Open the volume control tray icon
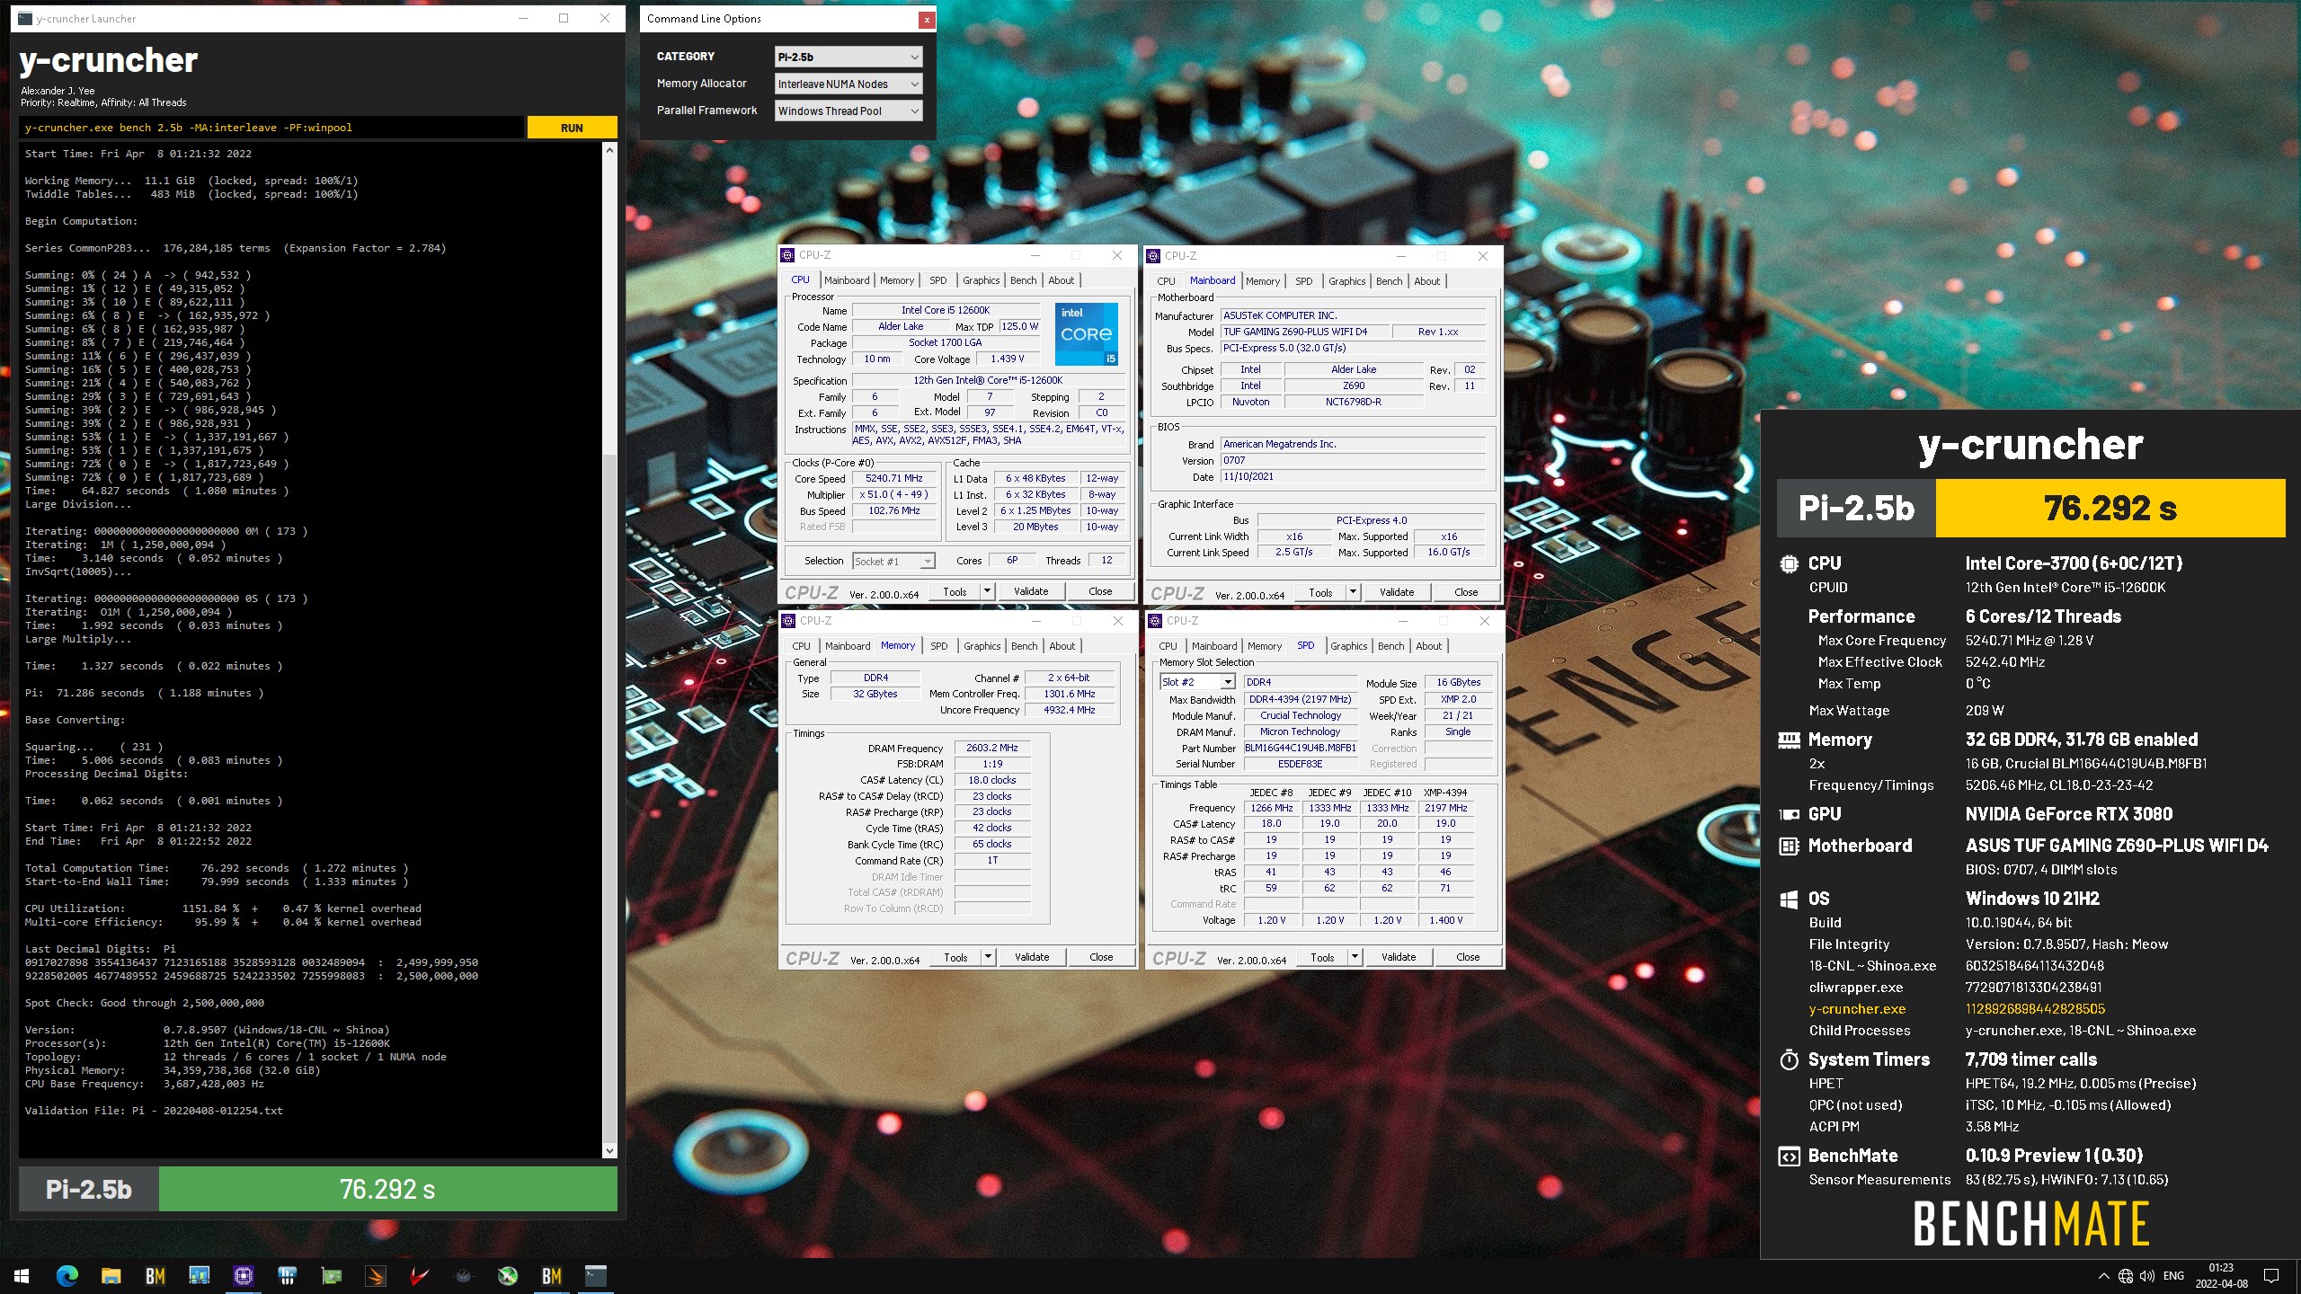The image size is (2301, 1294). click(x=2147, y=1276)
